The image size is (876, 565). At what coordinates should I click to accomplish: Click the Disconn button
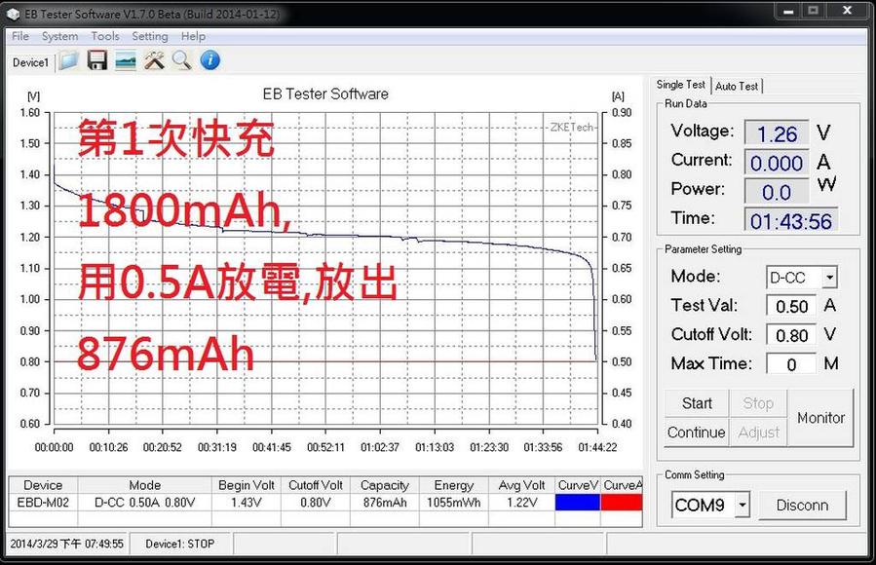(x=802, y=506)
